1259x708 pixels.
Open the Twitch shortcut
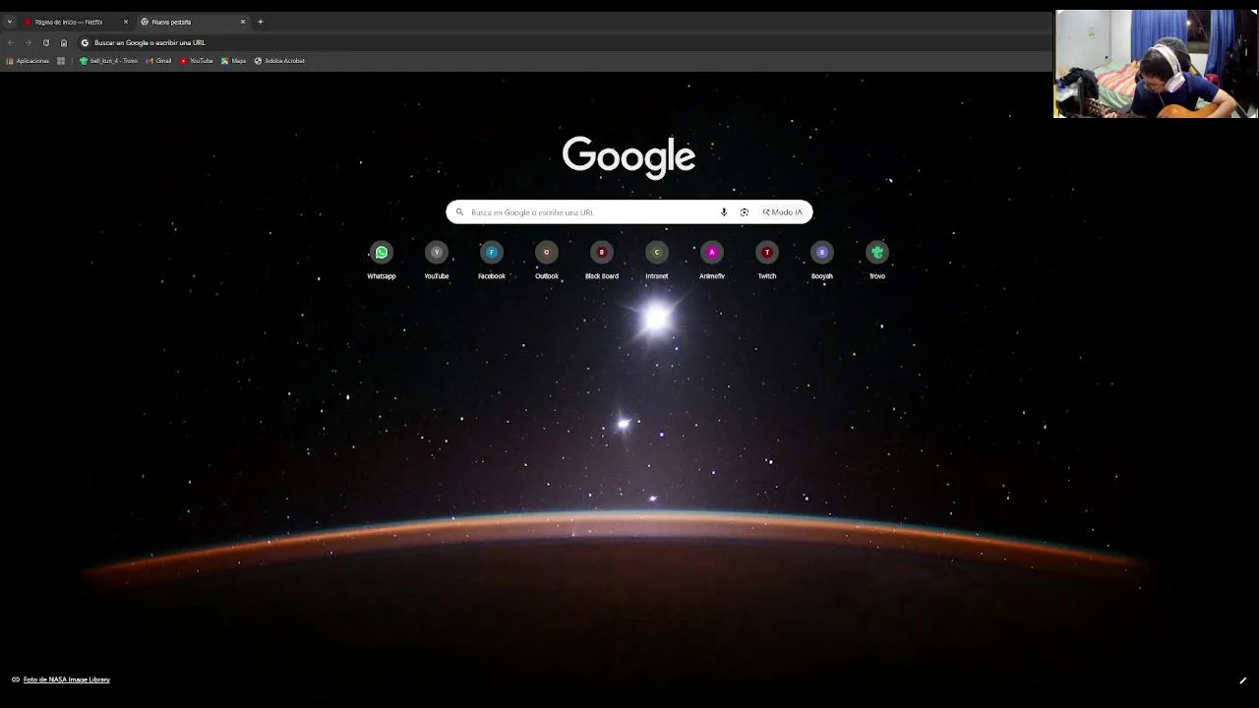tap(767, 261)
